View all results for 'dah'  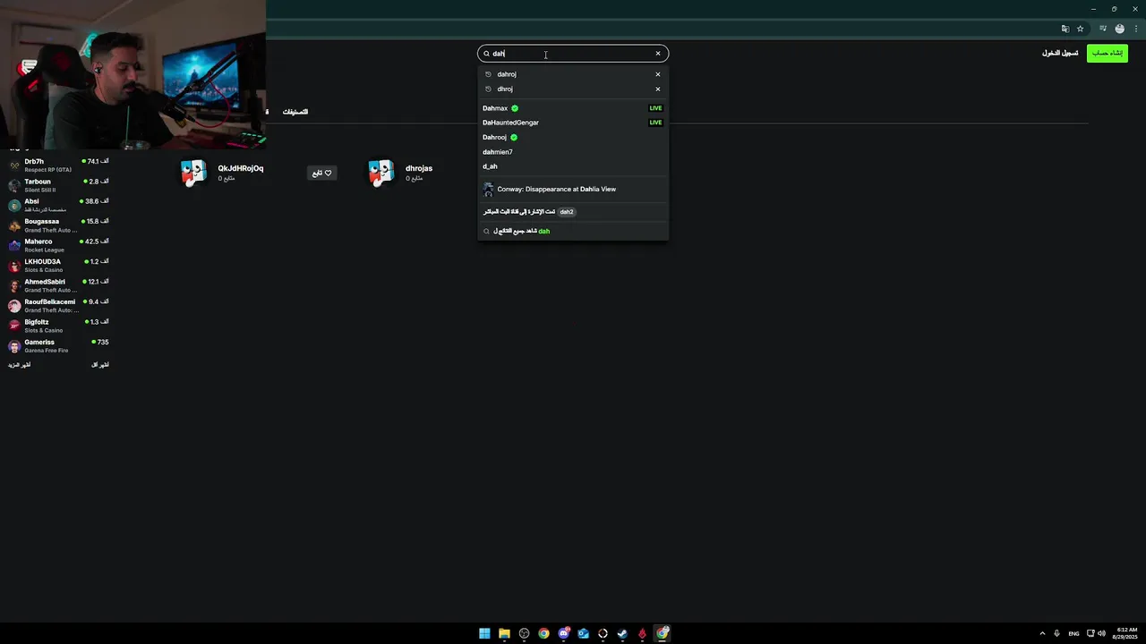pos(573,231)
